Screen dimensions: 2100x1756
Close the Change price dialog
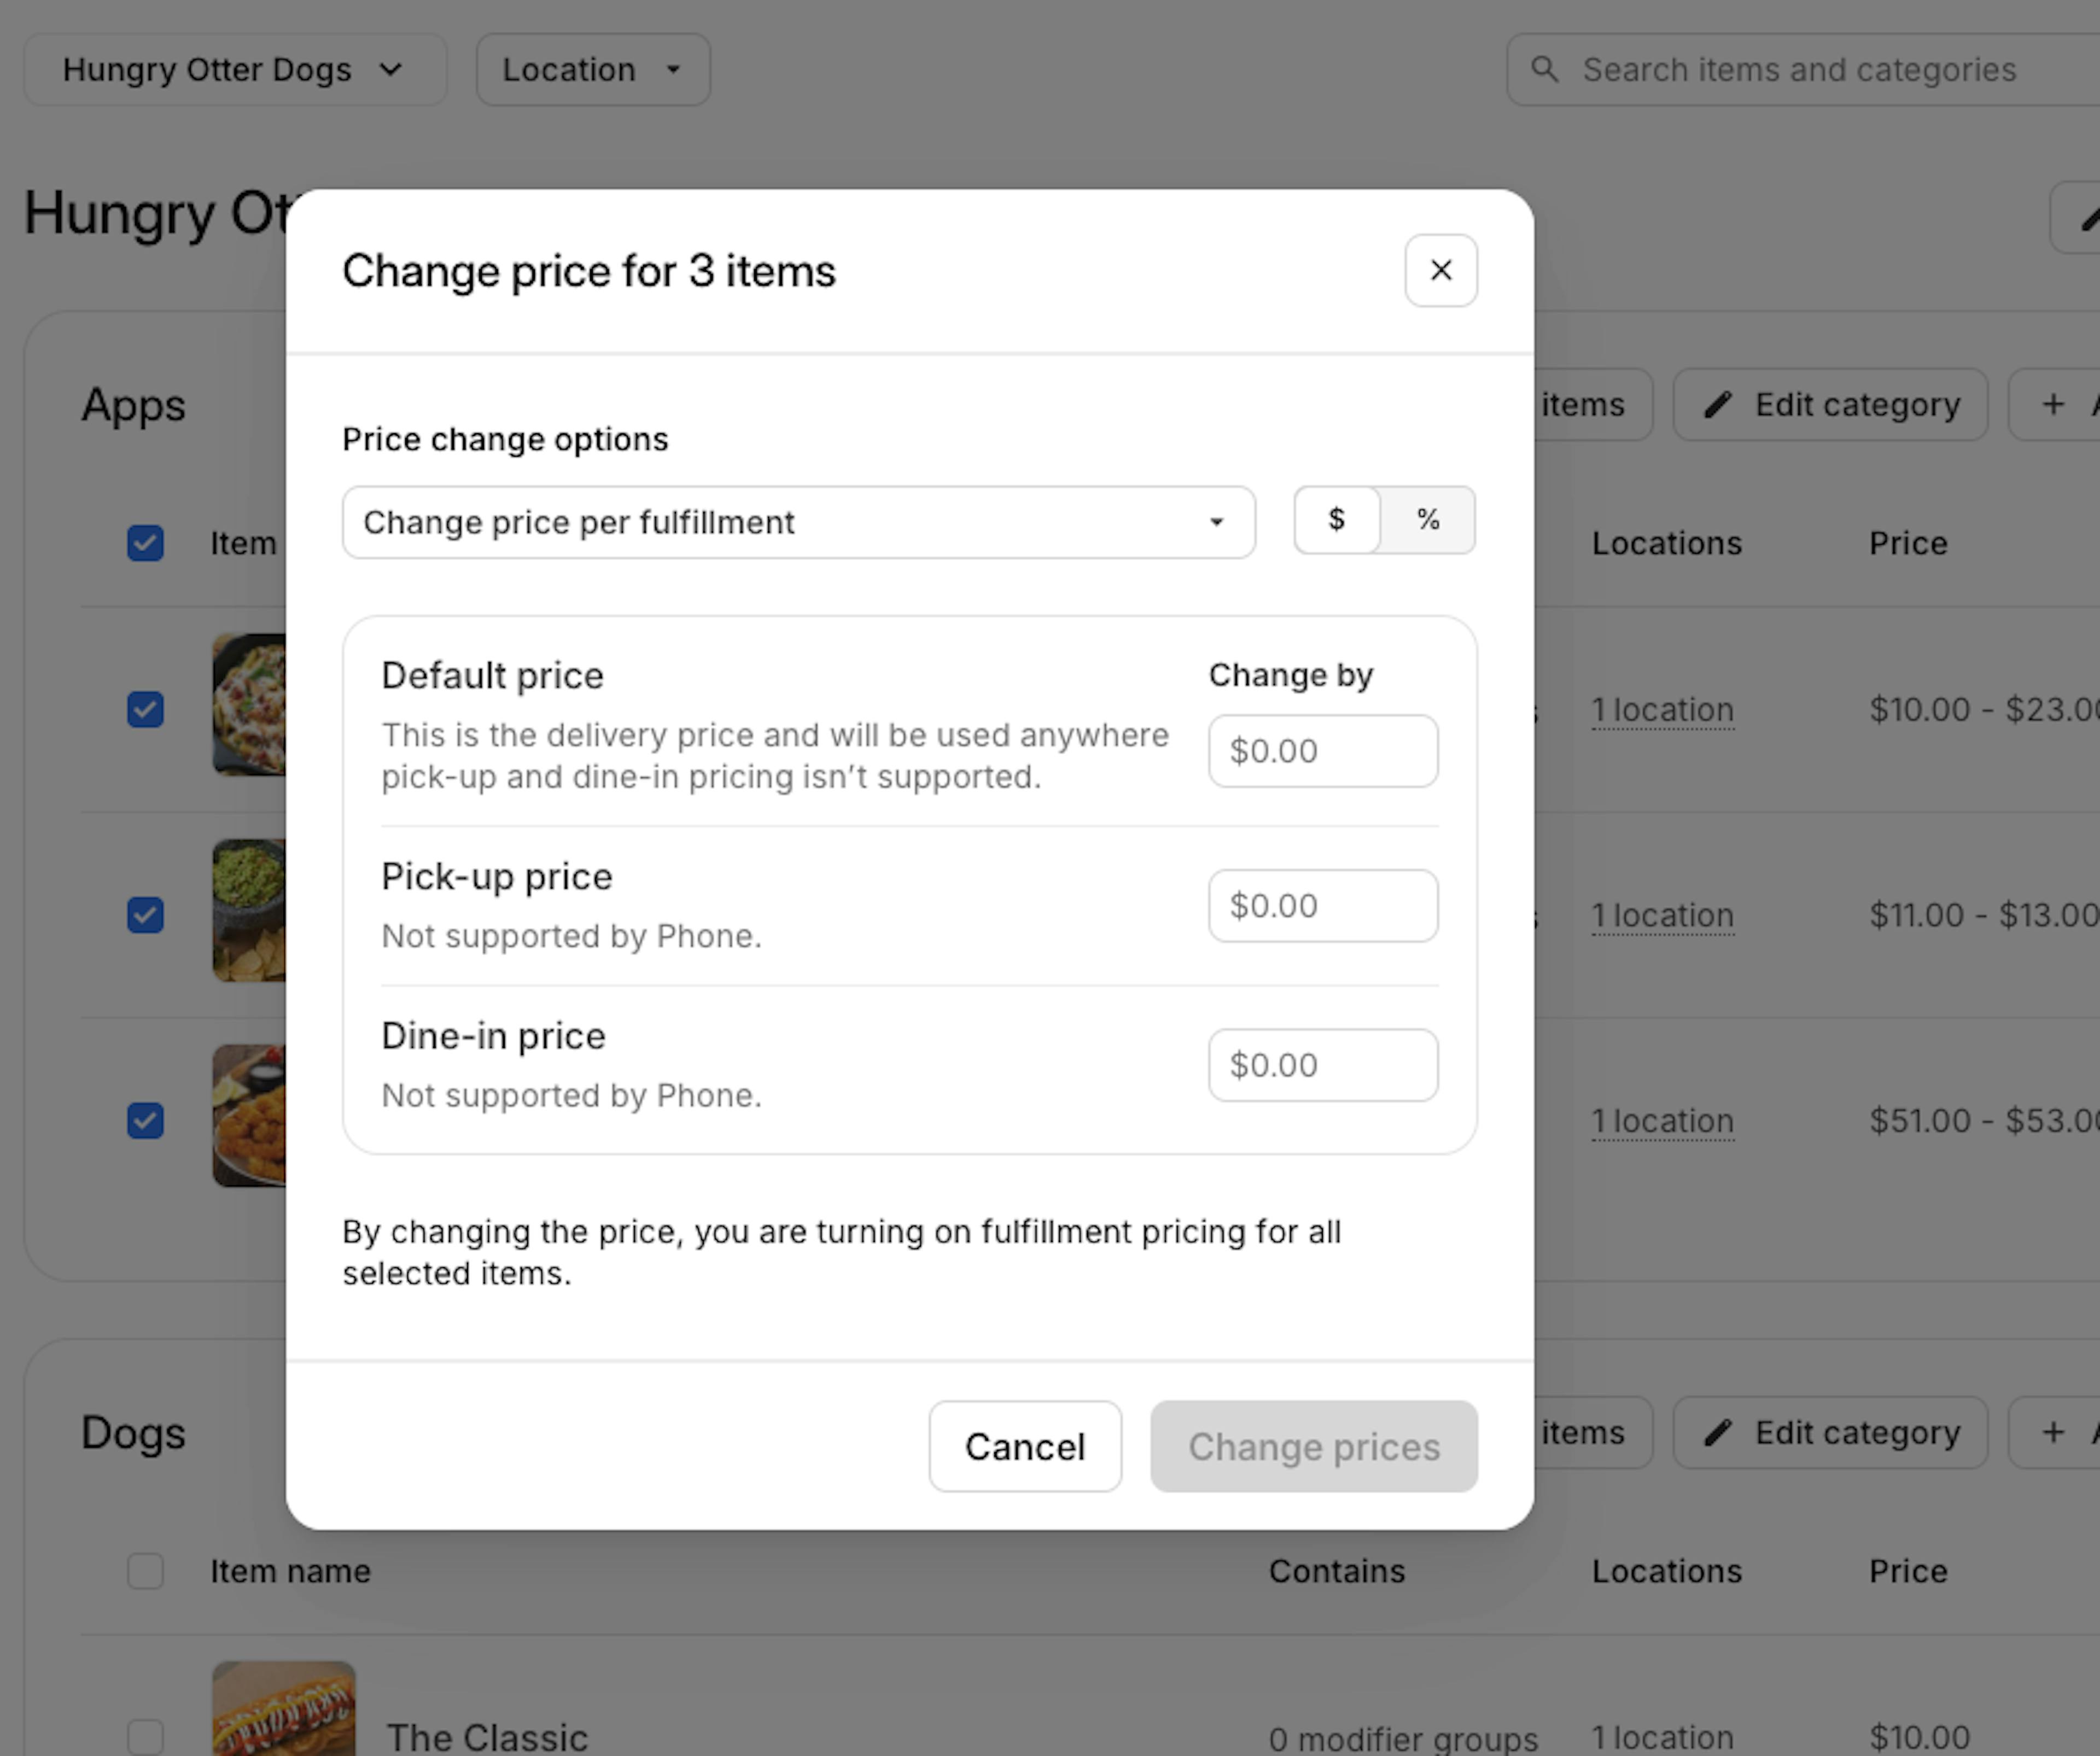point(1440,270)
